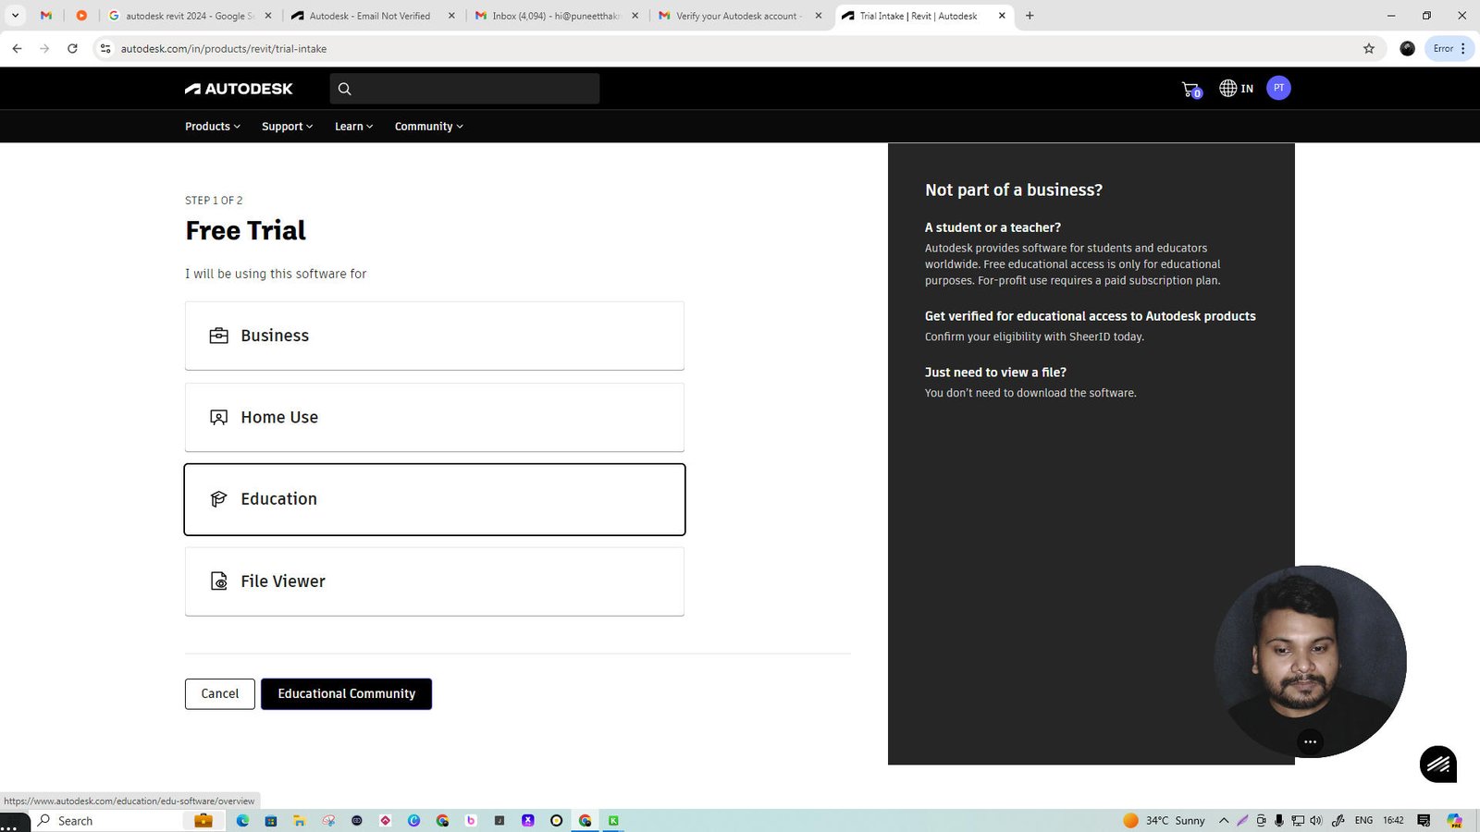The width and height of the screenshot is (1480, 832).
Task: Select the Education option card
Action: click(435, 499)
